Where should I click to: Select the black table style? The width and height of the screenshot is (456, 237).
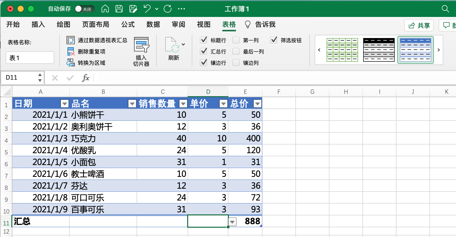[379, 50]
